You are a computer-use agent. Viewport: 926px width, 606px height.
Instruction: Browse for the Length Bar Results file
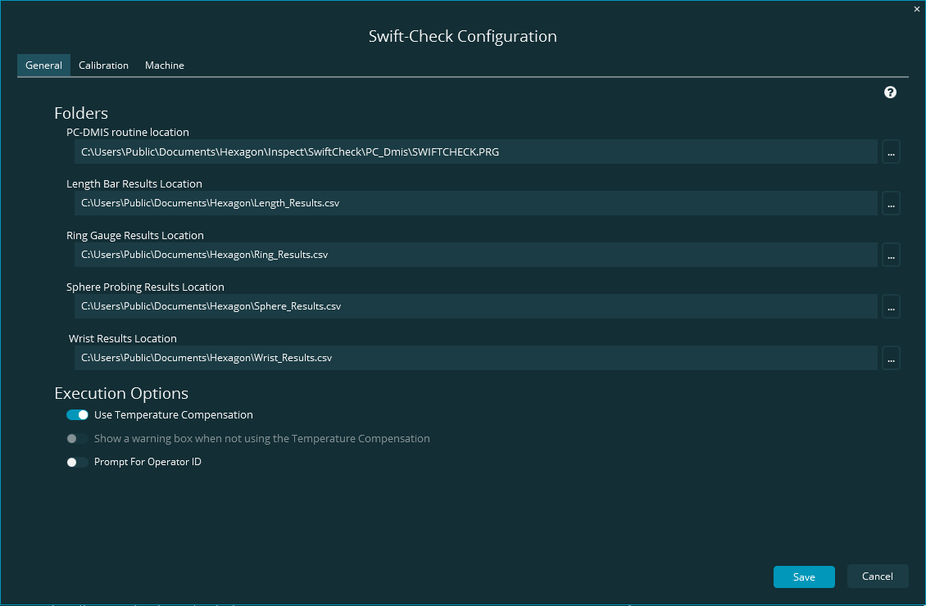pyautogui.click(x=891, y=203)
